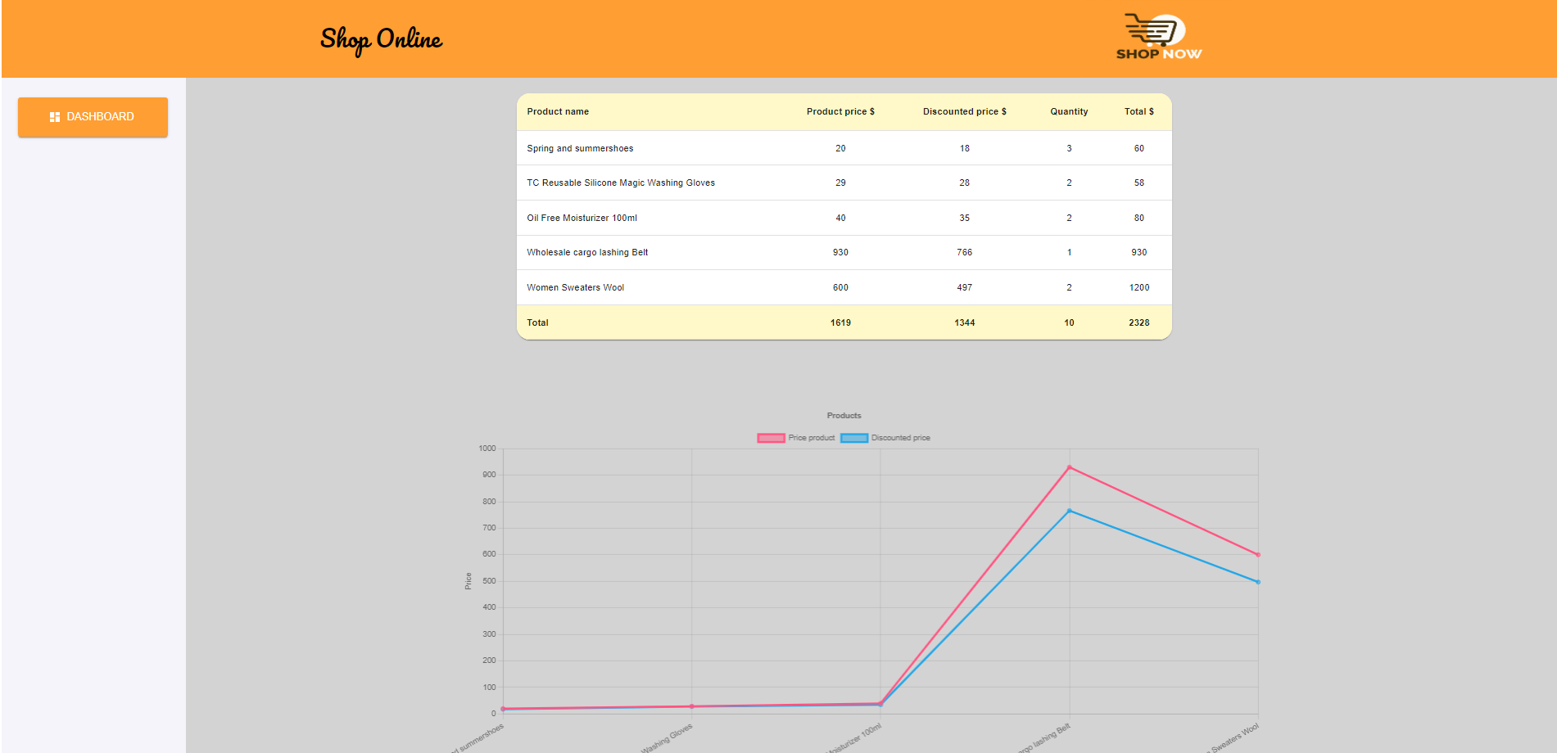Viewport: 1557px width, 753px height.
Task: Click the blue data point for Women Sweaters Wool
Action: 1257,582
